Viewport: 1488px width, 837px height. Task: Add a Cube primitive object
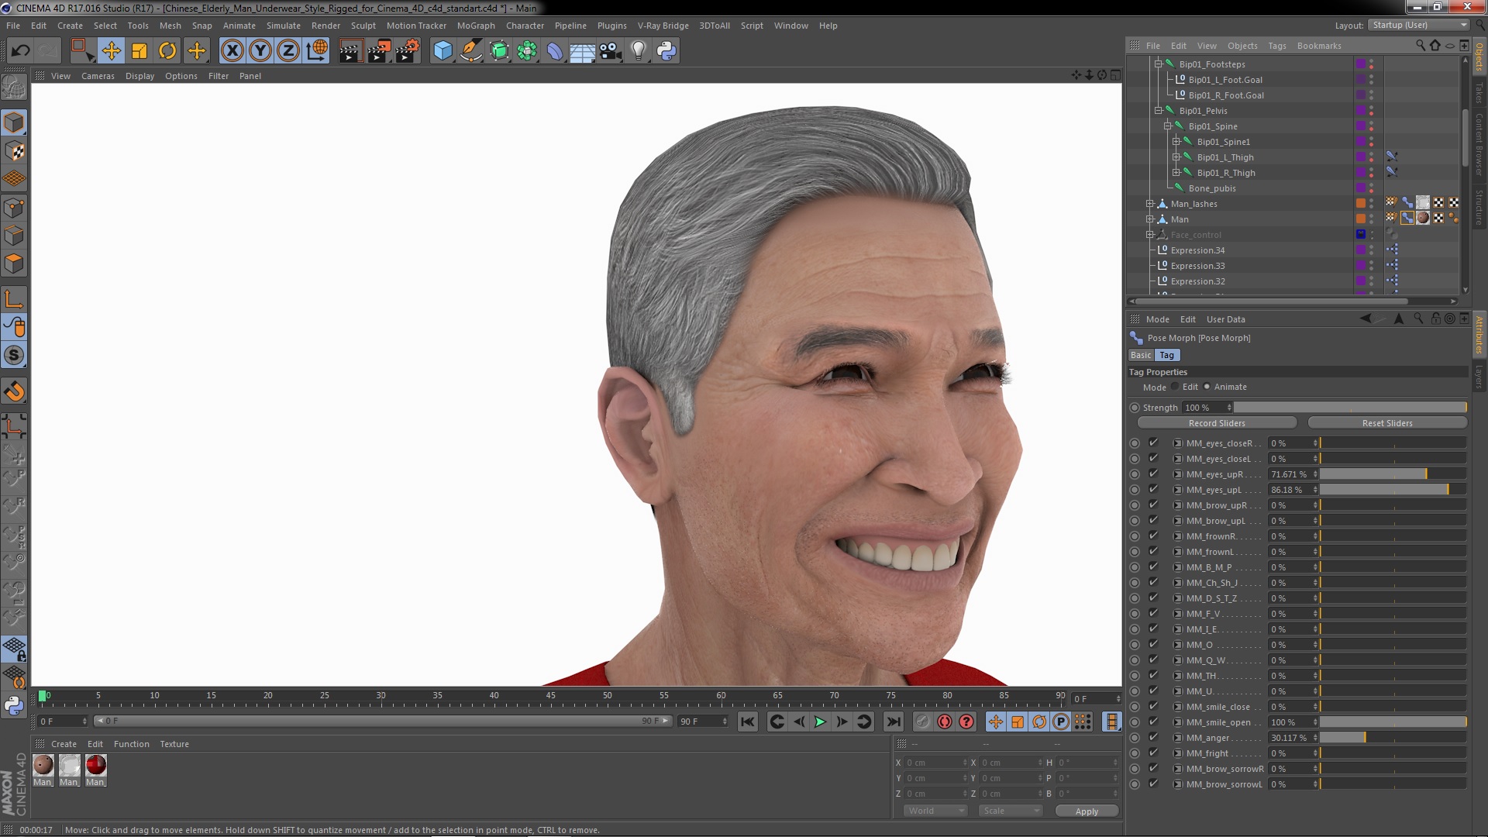443,51
